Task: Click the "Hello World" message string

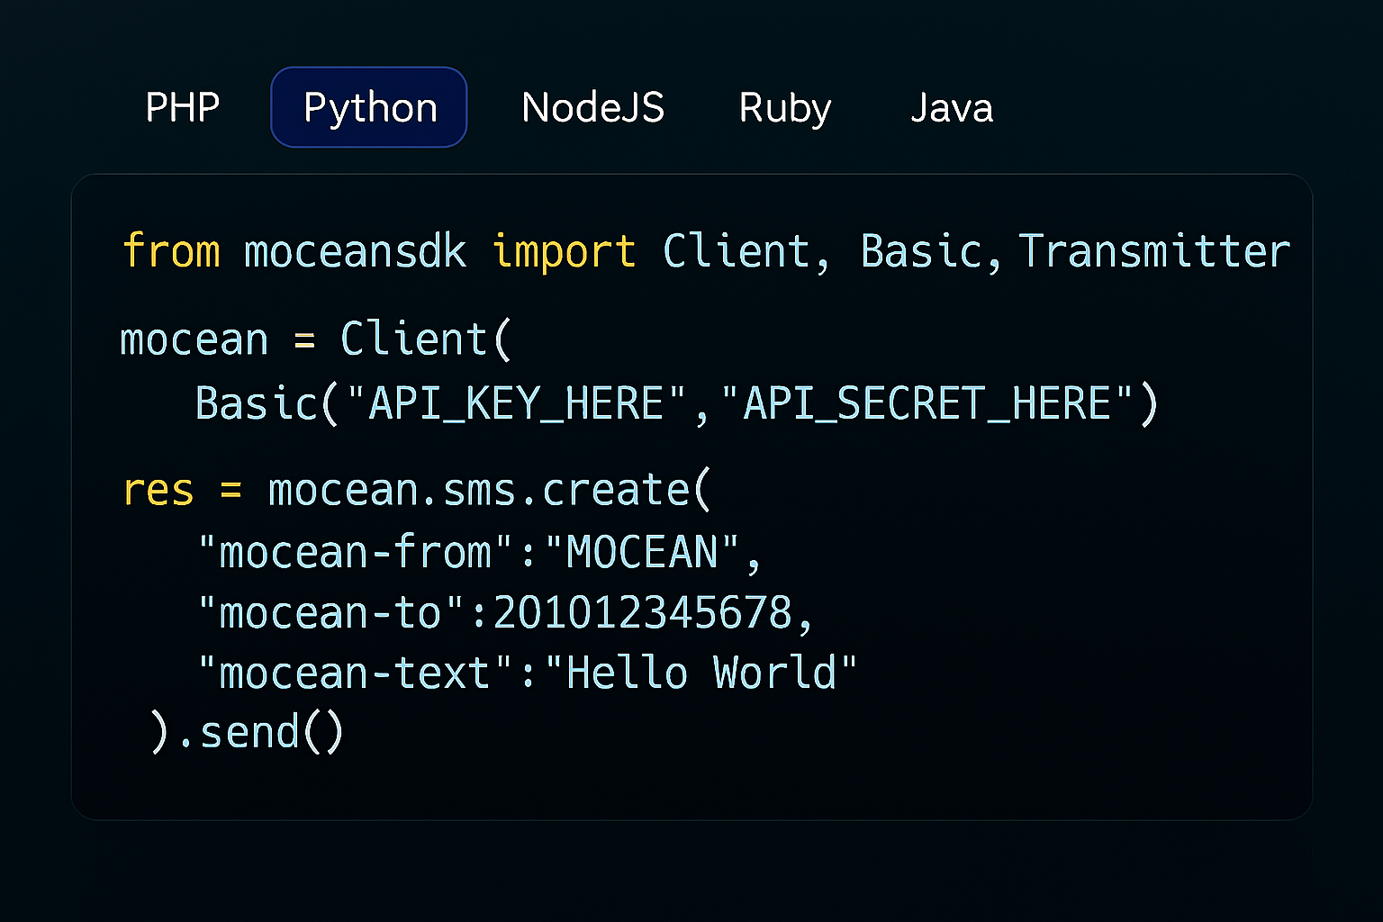Action: [701, 673]
